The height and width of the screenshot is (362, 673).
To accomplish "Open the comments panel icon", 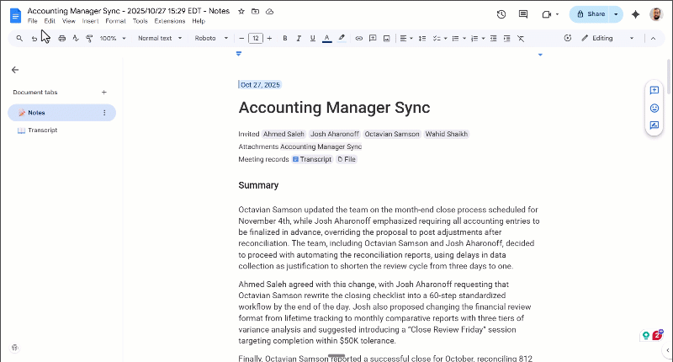I will tap(523, 14).
